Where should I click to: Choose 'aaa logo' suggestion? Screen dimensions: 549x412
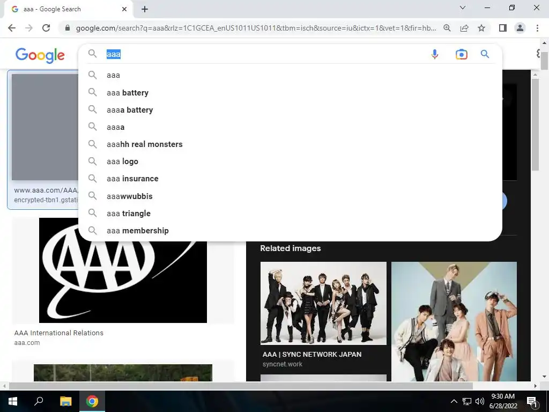coord(290,161)
